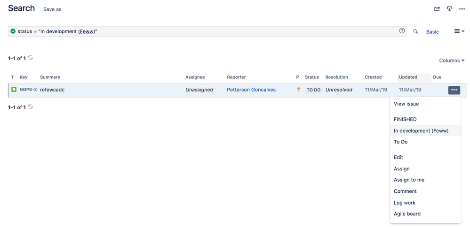
Task: Refresh results using bottom refresh icon
Action: click(x=30, y=106)
